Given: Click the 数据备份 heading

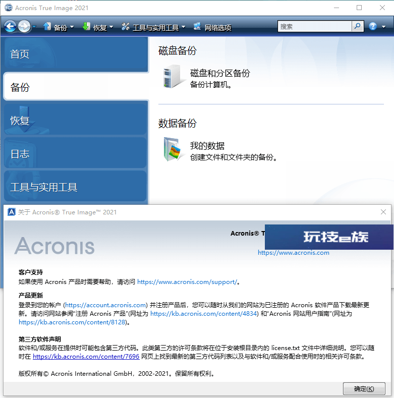Looking at the screenshot, I should pyautogui.click(x=178, y=124).
